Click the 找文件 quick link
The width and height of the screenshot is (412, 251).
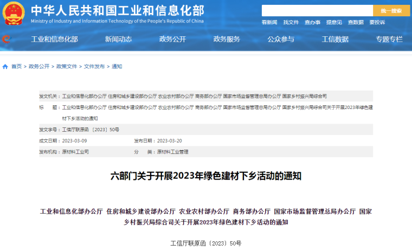coord(291,22)
